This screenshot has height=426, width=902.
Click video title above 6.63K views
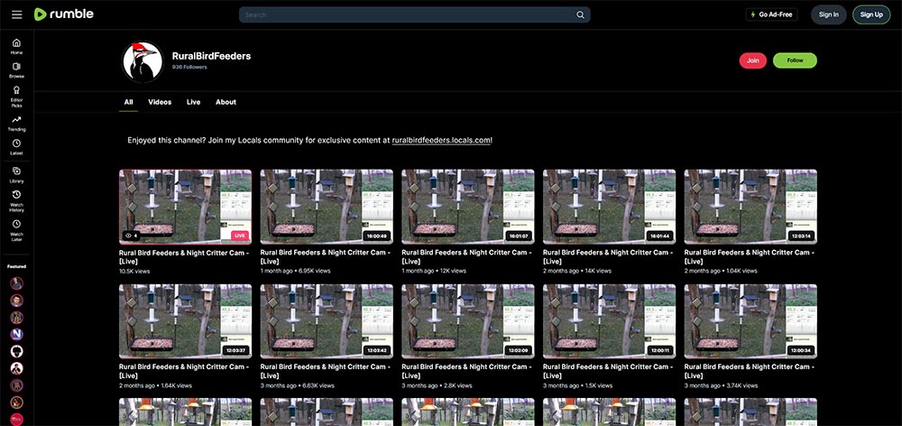click(326, 371)
